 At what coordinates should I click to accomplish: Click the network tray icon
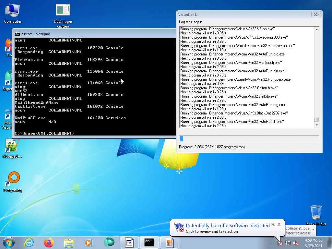[x=288, y=243]
